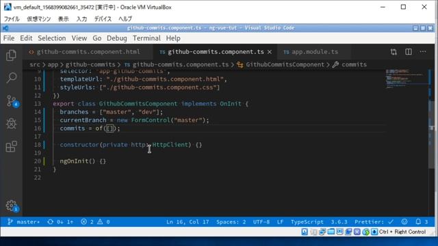Open the Terminal menu

(146, 38)
